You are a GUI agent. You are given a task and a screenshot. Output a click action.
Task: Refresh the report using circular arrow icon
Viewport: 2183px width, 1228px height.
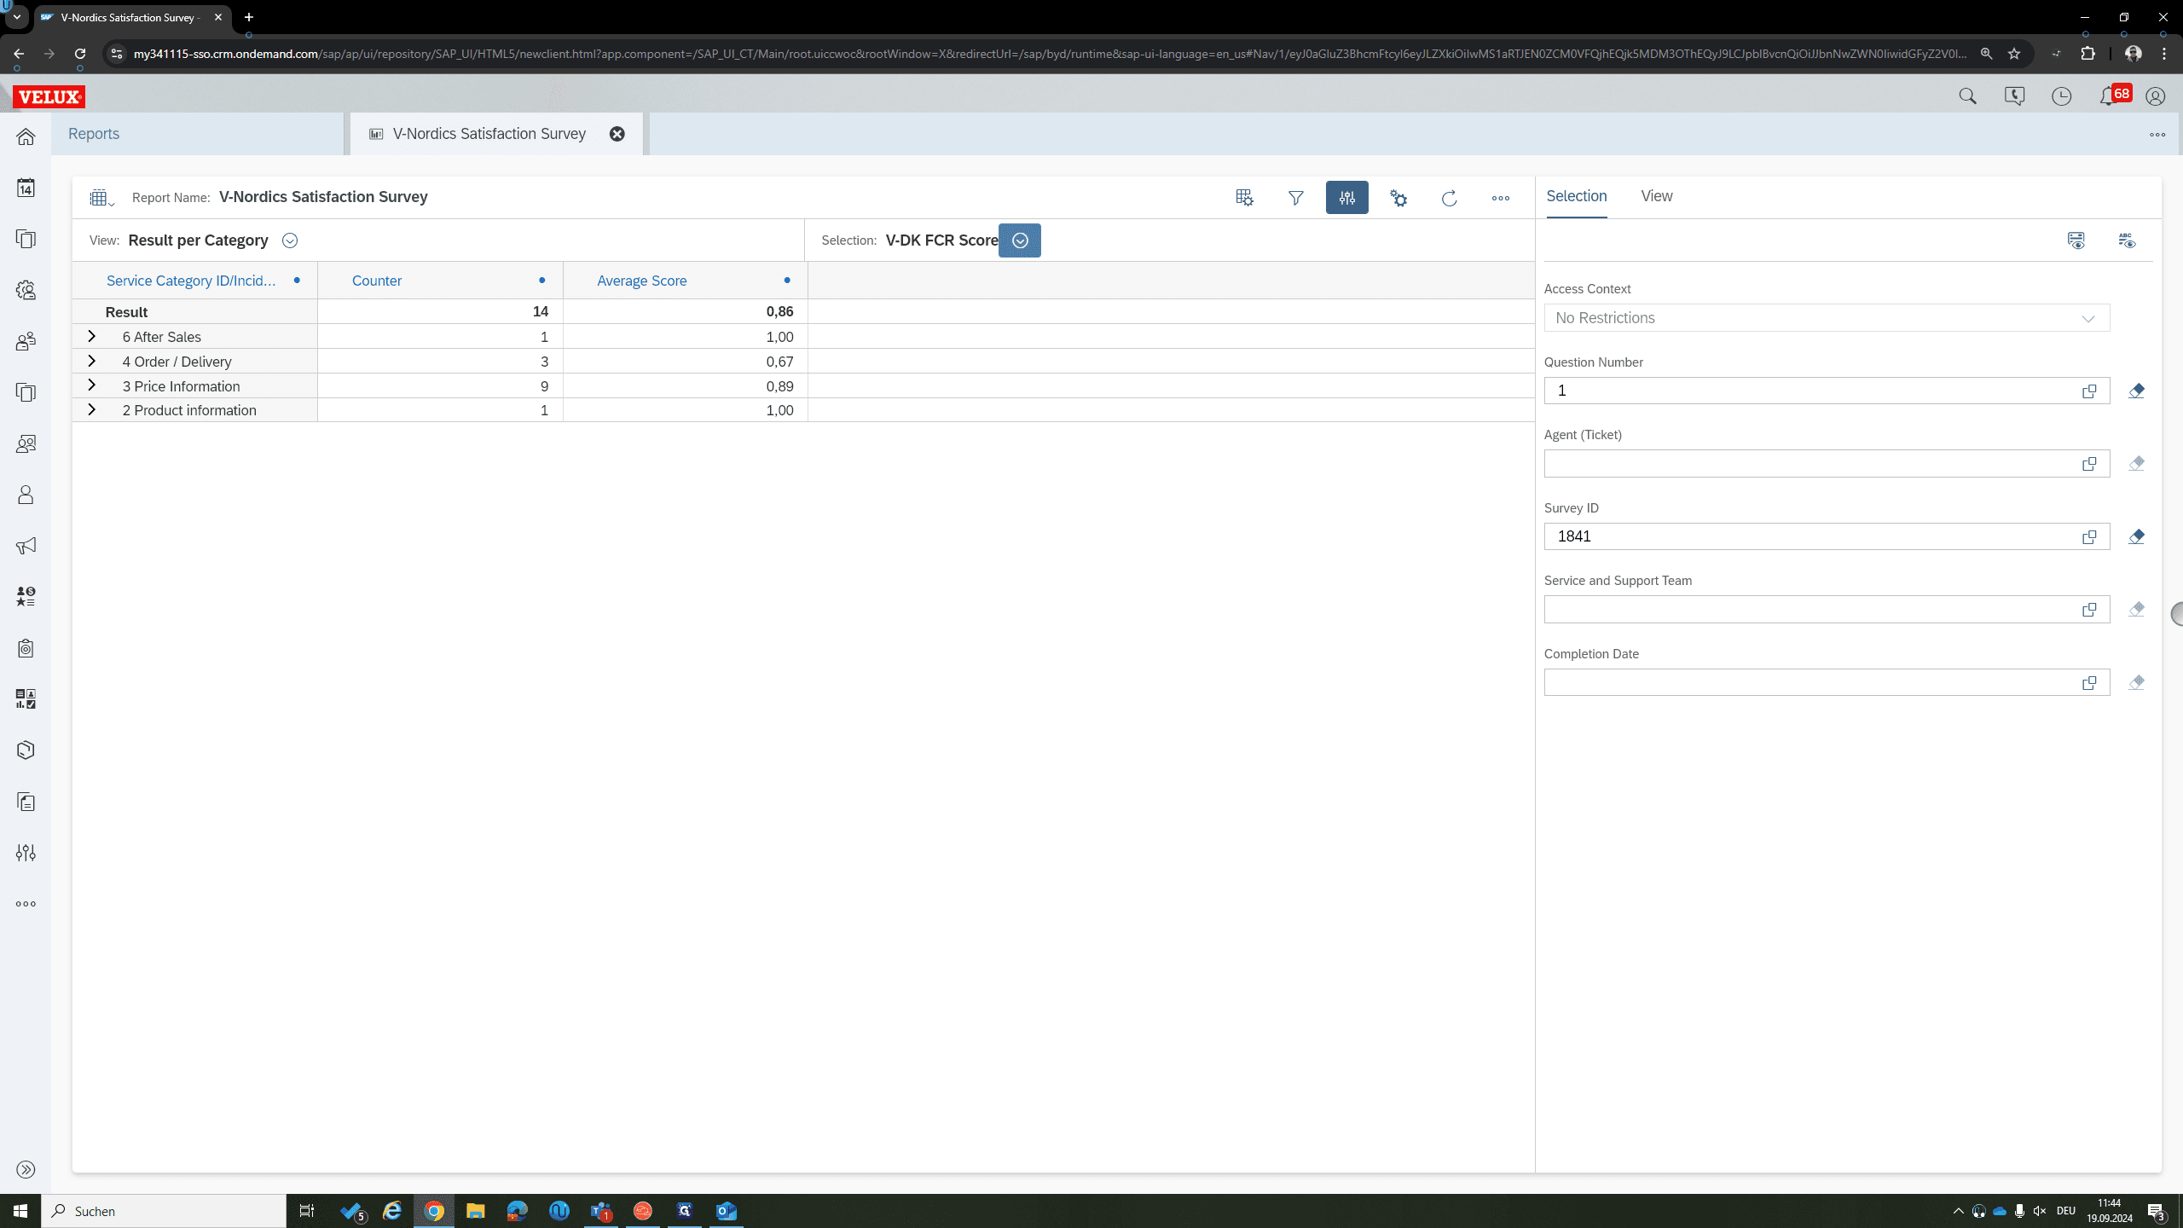tap(1450, 198)
